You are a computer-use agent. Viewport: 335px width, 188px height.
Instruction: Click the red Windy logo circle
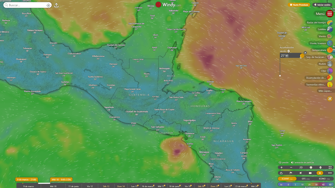(x=158, y=4)
